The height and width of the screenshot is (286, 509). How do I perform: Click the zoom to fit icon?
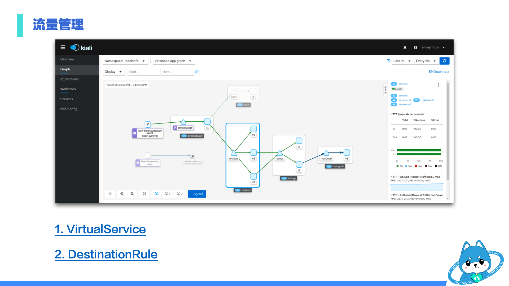pyautogui.click(x=144, y=194)
